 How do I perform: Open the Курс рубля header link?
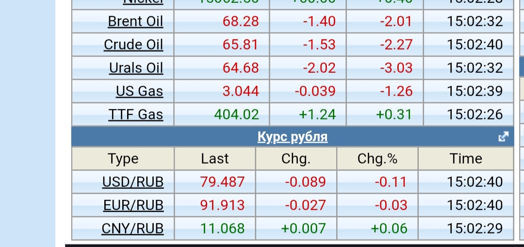[x=293, y=137]
